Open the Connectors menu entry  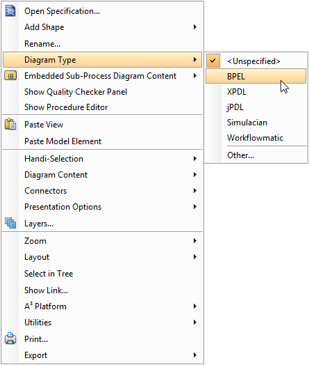pyautogui.click(x=103, y=191)
